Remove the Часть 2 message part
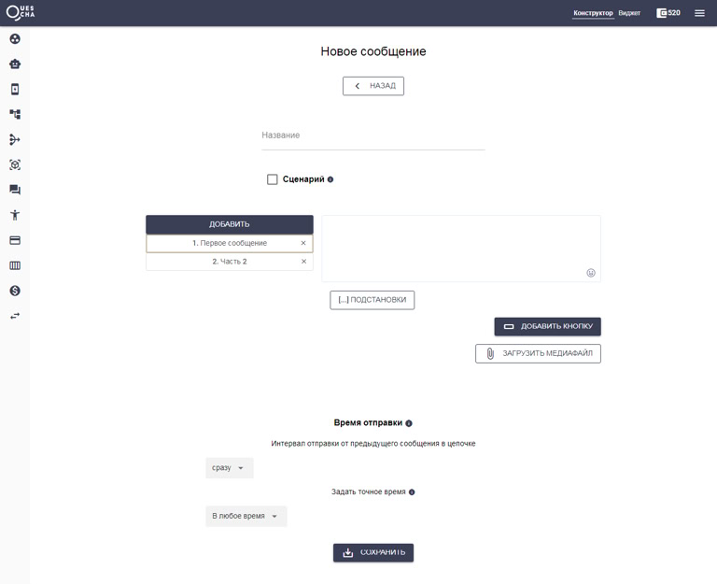717x584 pixels. pos(303,262)
